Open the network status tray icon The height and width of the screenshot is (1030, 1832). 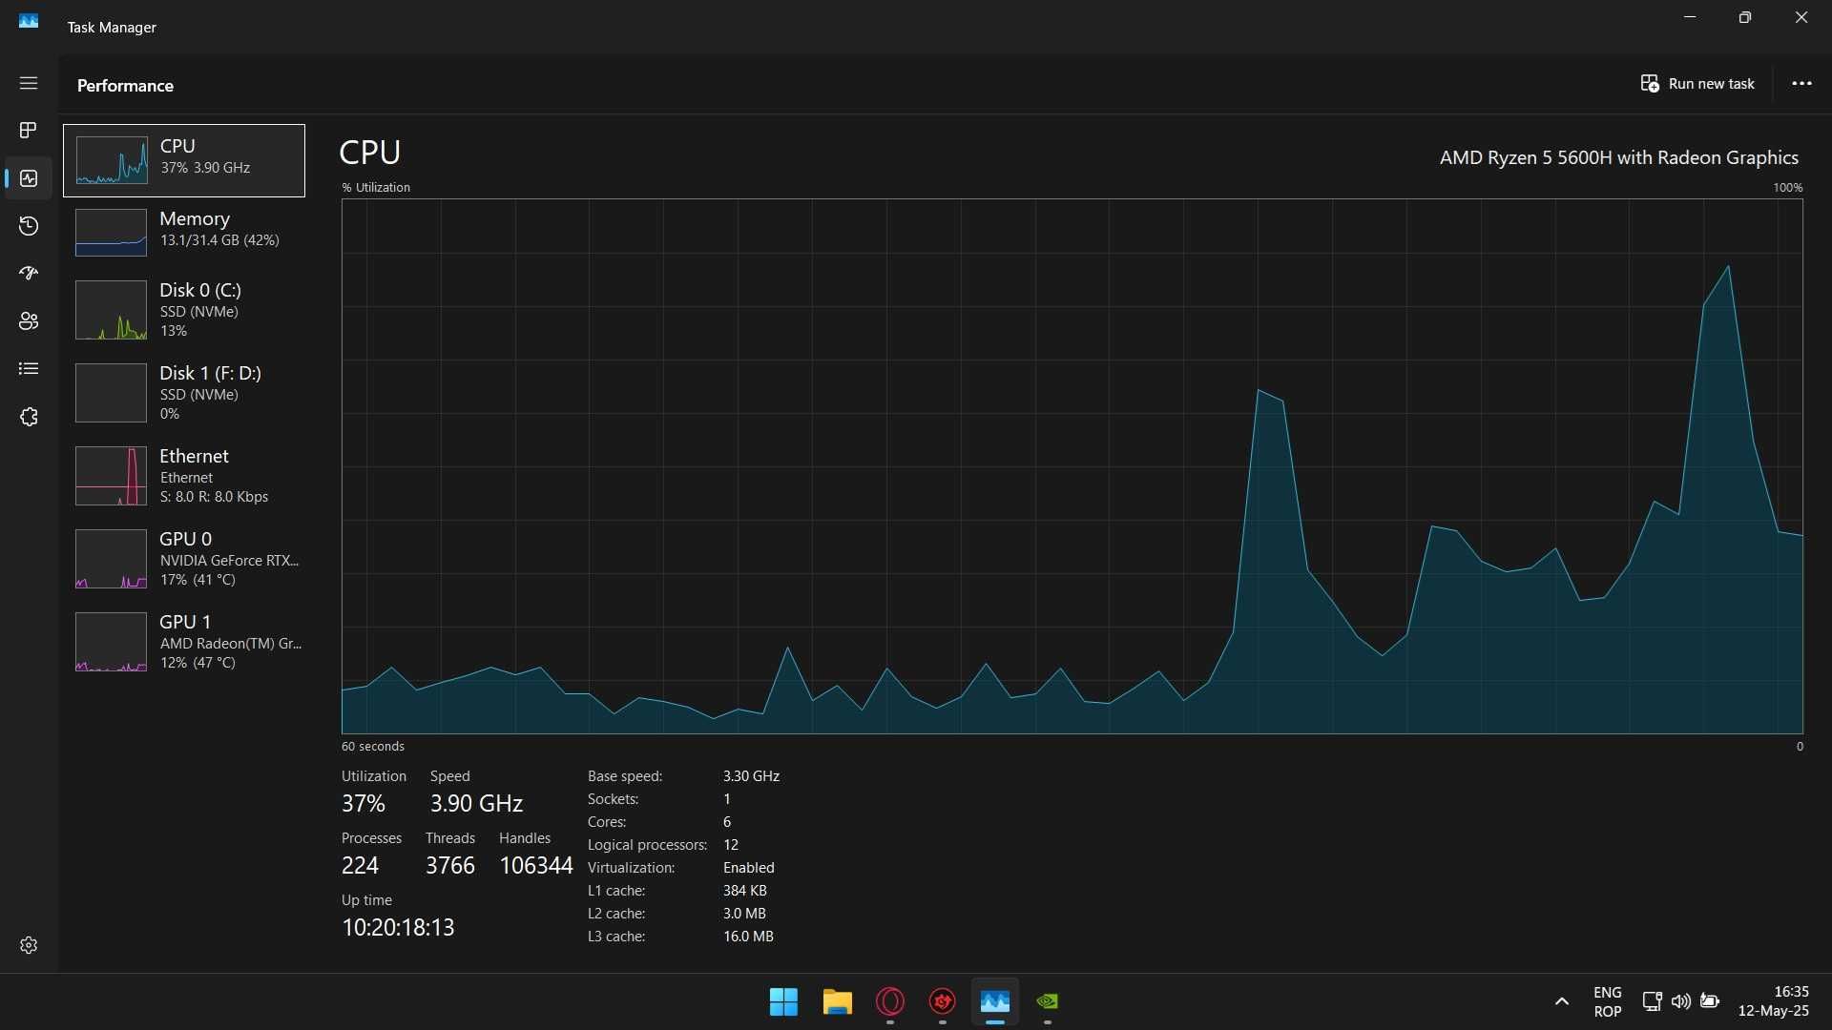(x=1652, y=1001)
